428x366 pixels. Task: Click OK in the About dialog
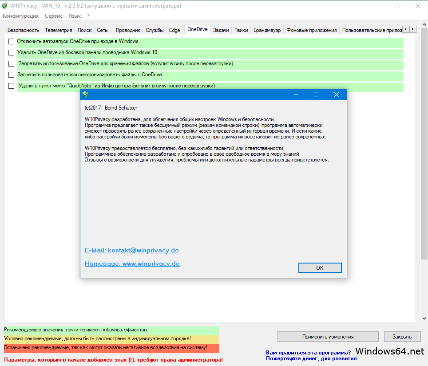(x=320, y=268)
